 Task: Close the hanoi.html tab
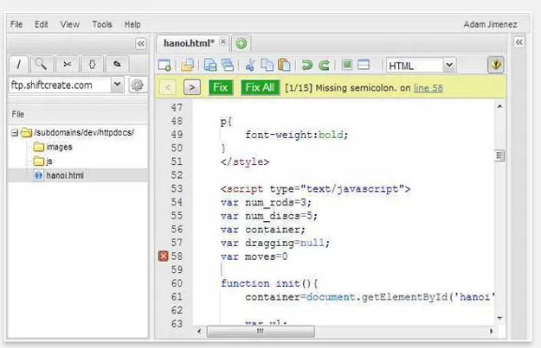[x=223, y=41]
